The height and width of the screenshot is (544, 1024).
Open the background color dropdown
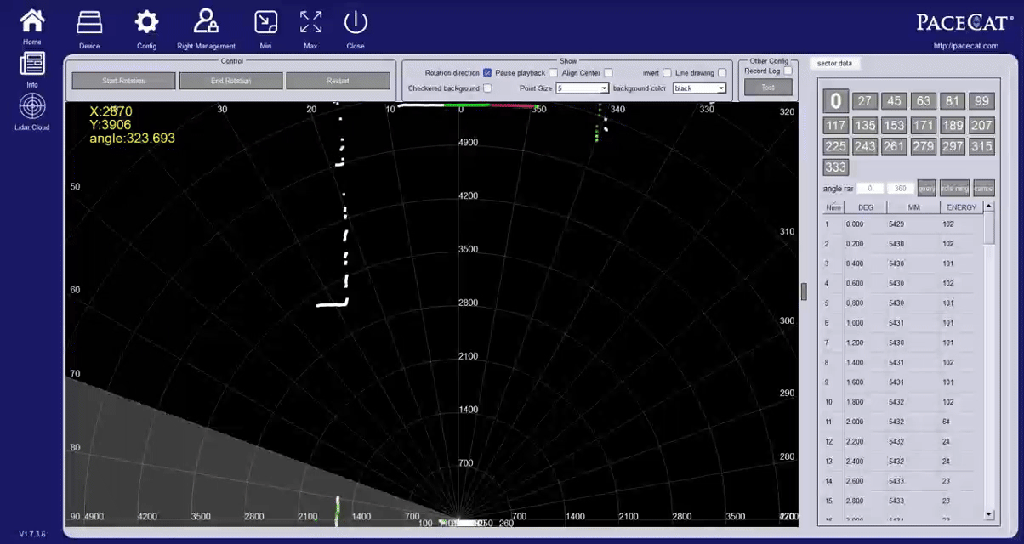[x=699, y=88]
